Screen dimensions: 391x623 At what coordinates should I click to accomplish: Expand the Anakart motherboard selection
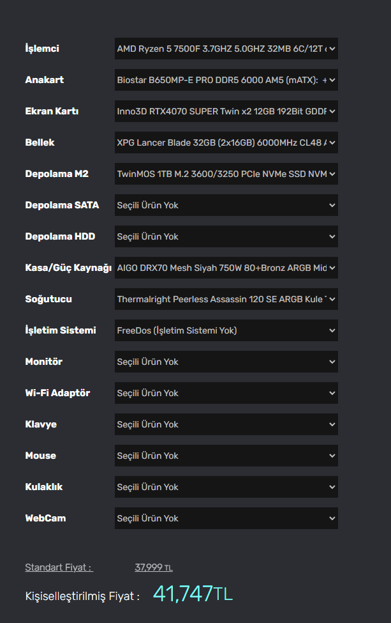point(226,80)
